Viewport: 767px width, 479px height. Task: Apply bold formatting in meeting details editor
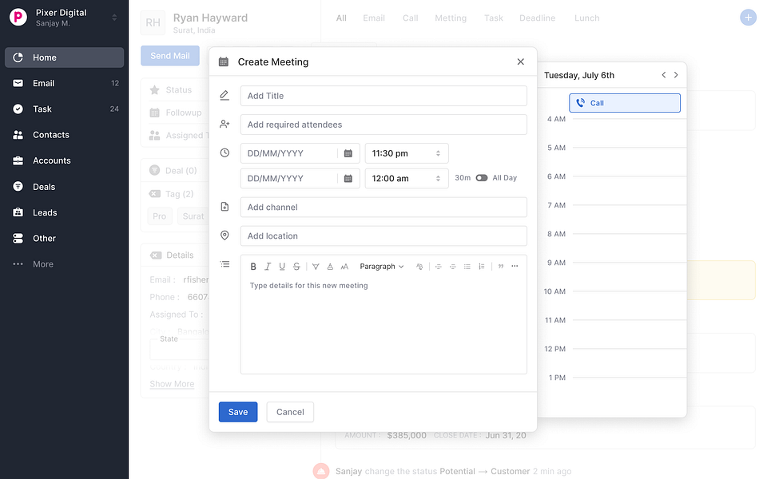(x=253, y=266)
